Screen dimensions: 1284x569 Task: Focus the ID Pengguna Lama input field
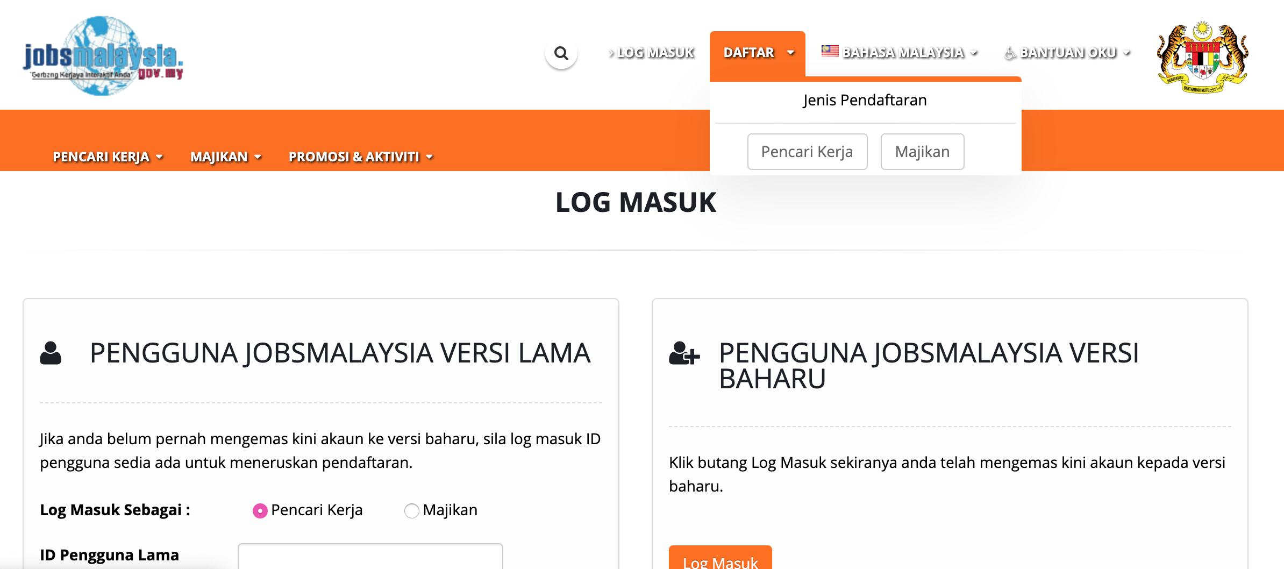pyautogui.click(x=370, y=556)
